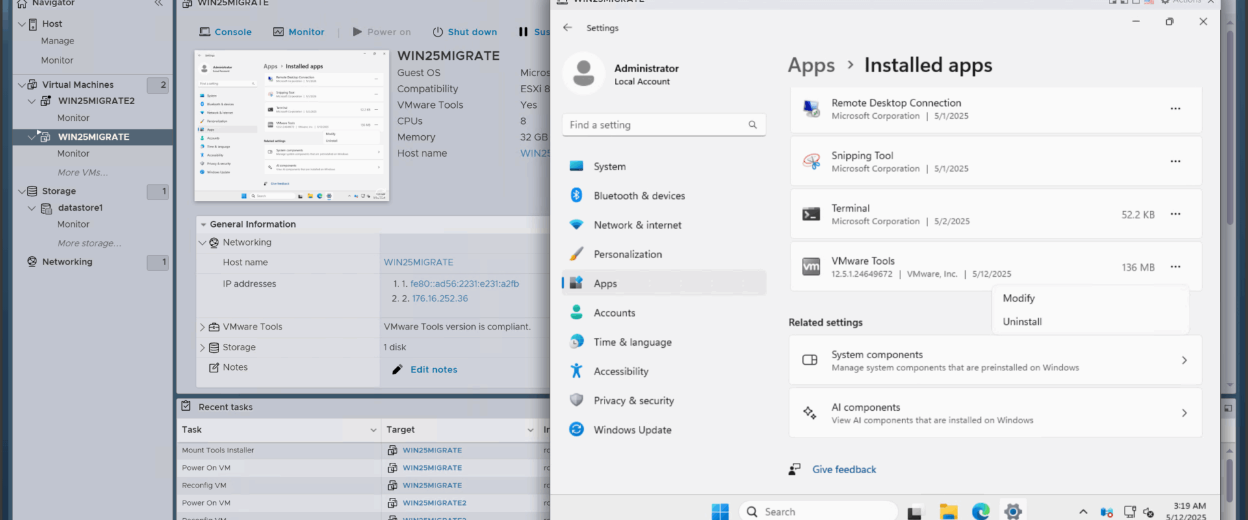The height and width of the screenshot is (520, 1248).
Task: Open more options for Remote Desktop Connection
Action: 1175,109
